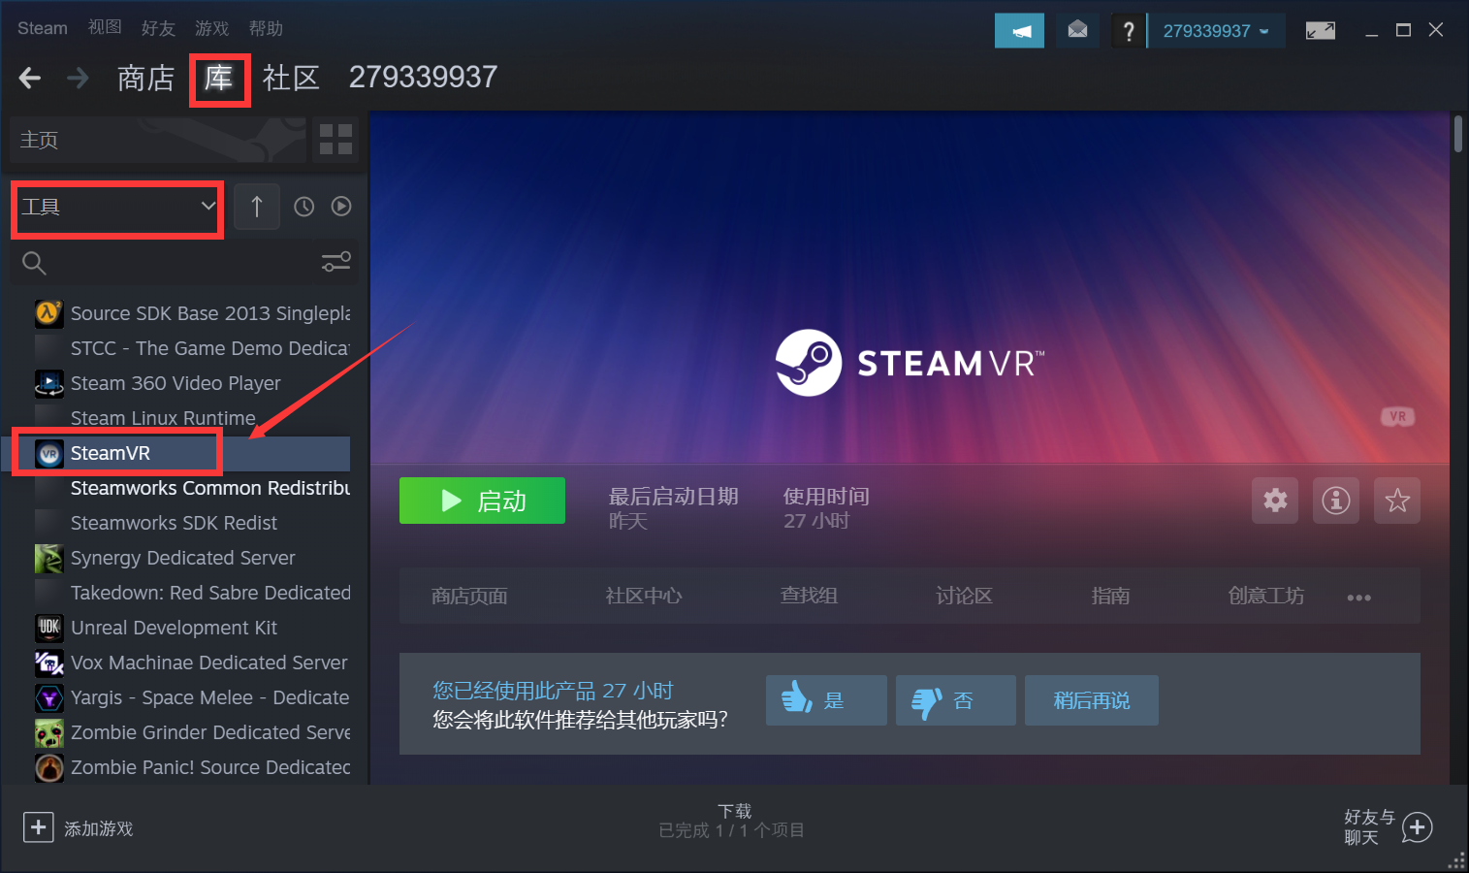1469x873 pixels.
Task: Open the inbox envelope icon
Action: click(1077, 31)
